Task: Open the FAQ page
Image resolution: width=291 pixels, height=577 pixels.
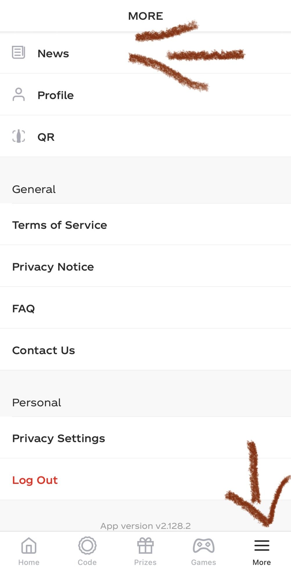Action: (x=24, y=309)
